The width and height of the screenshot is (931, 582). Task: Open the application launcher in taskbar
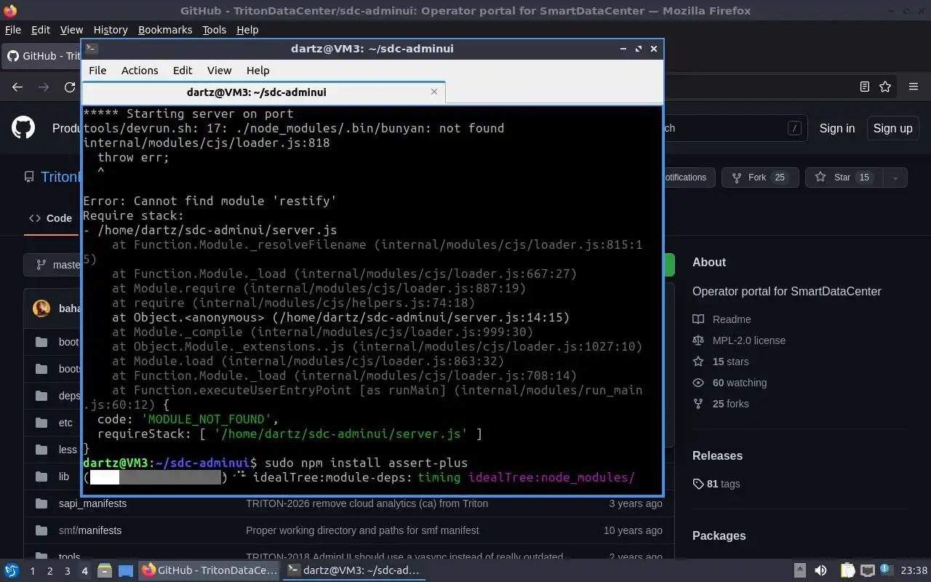pyautogui.click(x=11, y=570)
